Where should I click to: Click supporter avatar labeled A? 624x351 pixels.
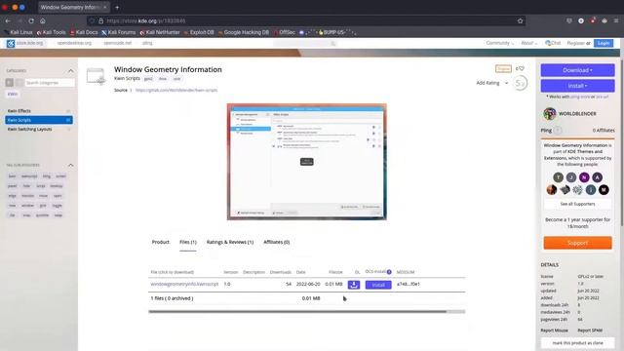(x=597, y=177)
